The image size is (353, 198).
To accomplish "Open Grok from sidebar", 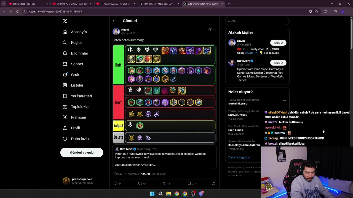I will (x=71, y=75).
